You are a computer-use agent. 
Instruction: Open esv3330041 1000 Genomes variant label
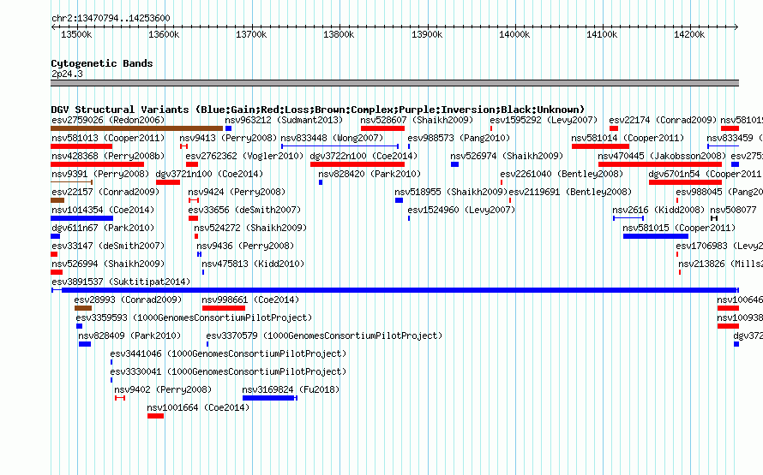coord(228,371)
